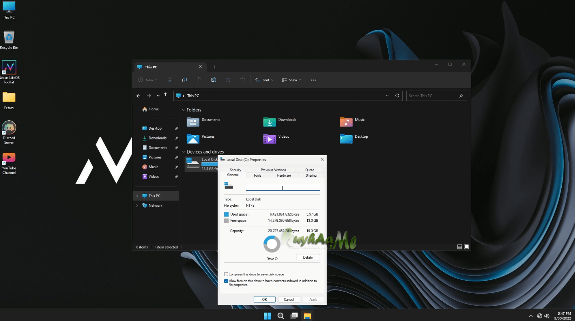This screenshot has height=321, width=575.
Task: Click the gray Free space color swatch
Action: 226,221
